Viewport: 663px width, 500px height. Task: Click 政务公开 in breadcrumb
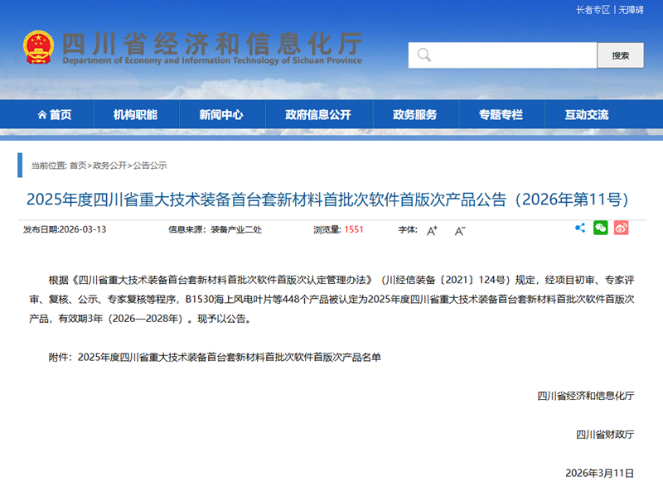pos(109,166)
